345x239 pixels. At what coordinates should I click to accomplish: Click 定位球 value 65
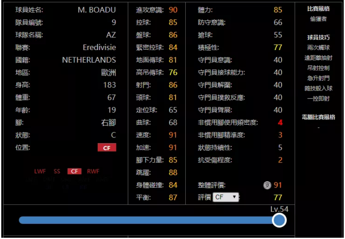coord(173,110)
